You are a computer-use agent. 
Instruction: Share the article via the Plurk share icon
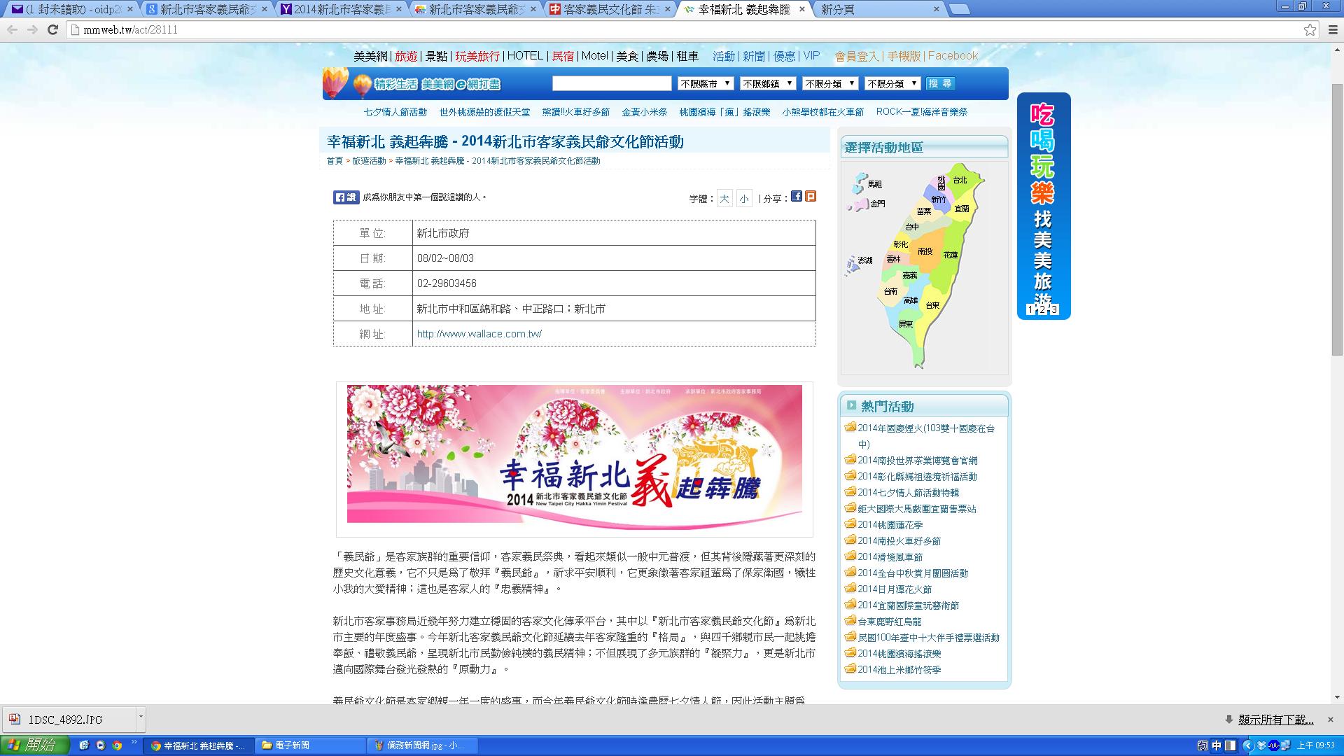[x=811, y=197]
